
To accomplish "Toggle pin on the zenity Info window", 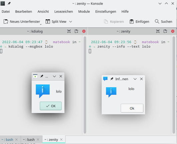I will 112,79.
